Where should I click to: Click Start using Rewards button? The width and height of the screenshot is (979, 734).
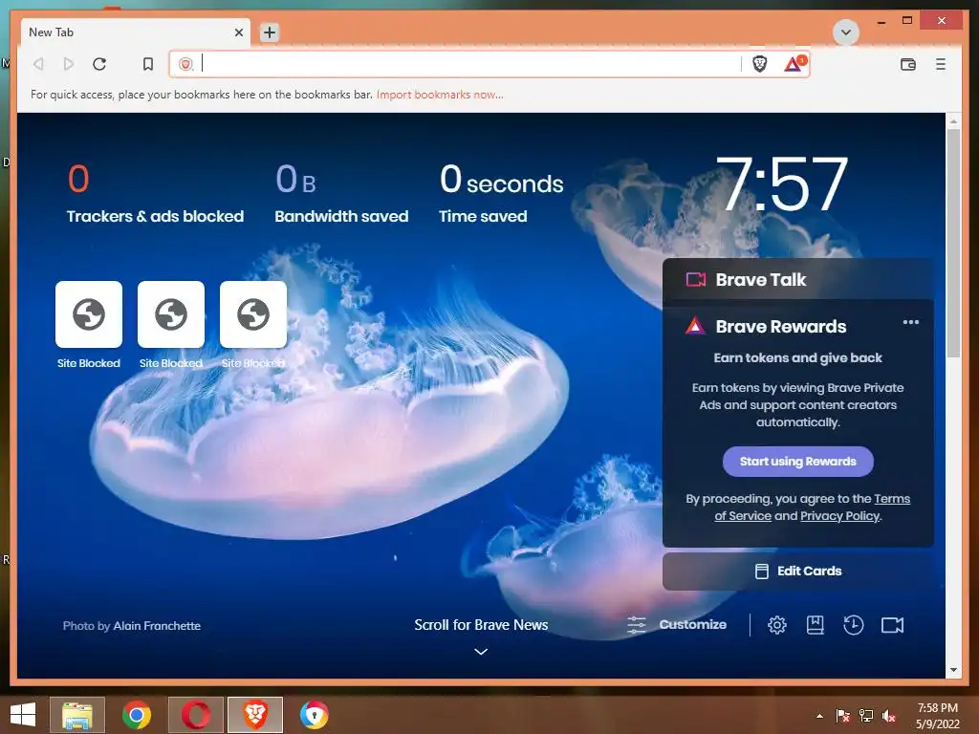[x=798, y=462]
